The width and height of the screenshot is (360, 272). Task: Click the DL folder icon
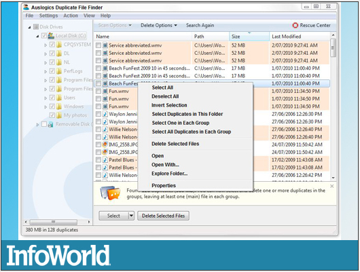pyautogui.click(x=59, y=54)
